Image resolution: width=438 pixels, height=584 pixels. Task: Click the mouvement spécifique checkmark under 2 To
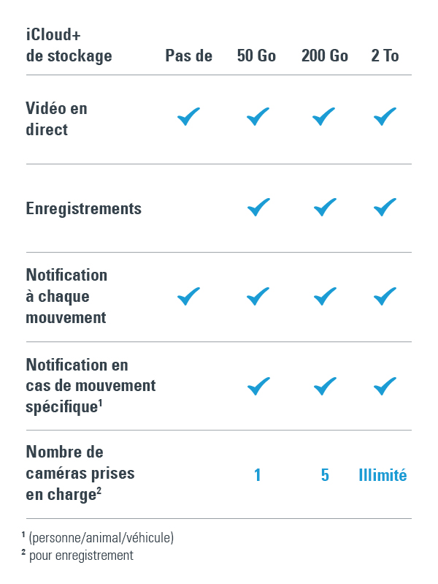(x=385, y=386)
